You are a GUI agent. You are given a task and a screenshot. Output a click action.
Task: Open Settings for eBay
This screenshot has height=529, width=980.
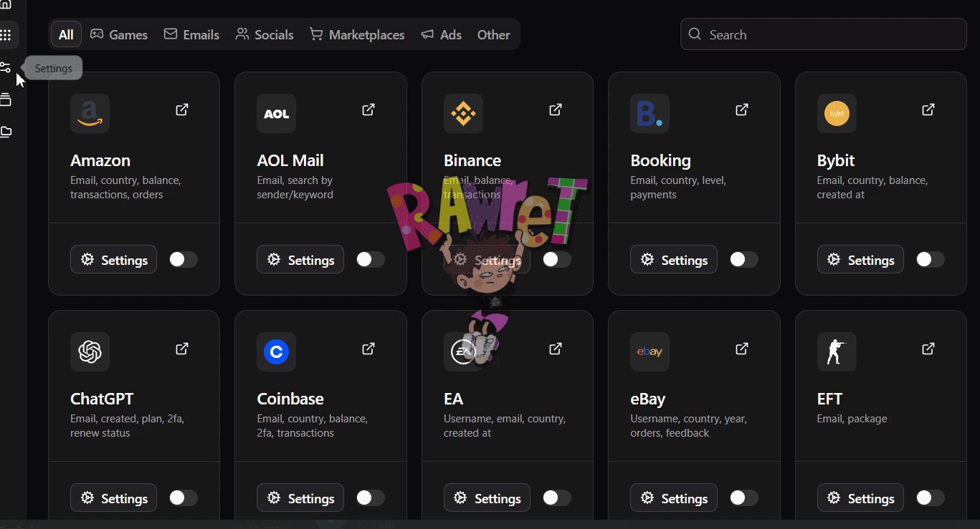(673, 498)
